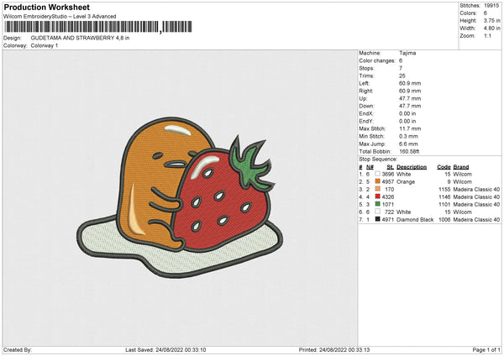
Task: Click brand 'Wilcom' in the Orange row
Action: (462, 182)
